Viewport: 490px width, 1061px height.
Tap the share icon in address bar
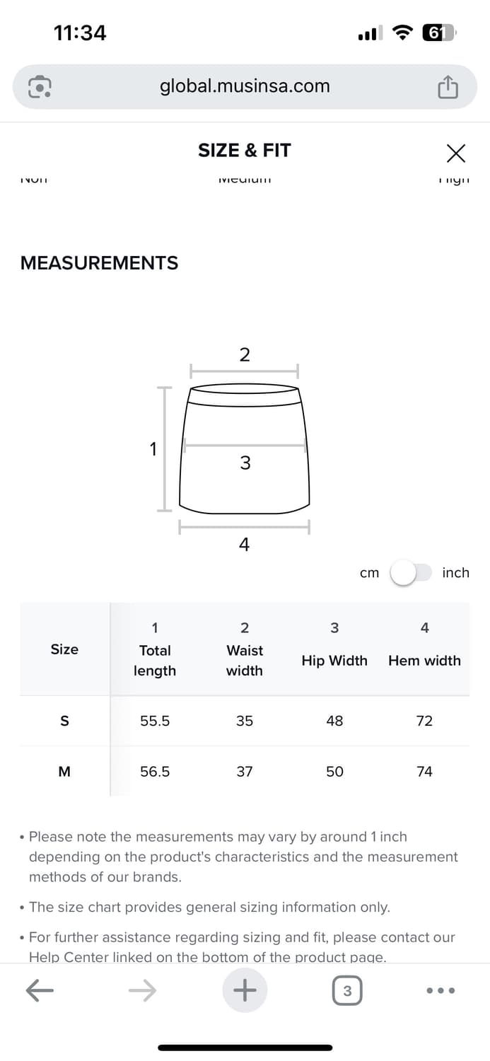[x=448, y=87]
